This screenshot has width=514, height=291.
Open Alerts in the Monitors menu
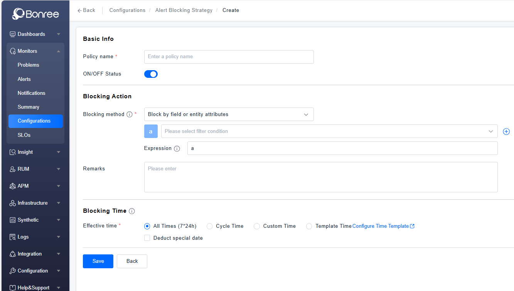click(24, 79)
